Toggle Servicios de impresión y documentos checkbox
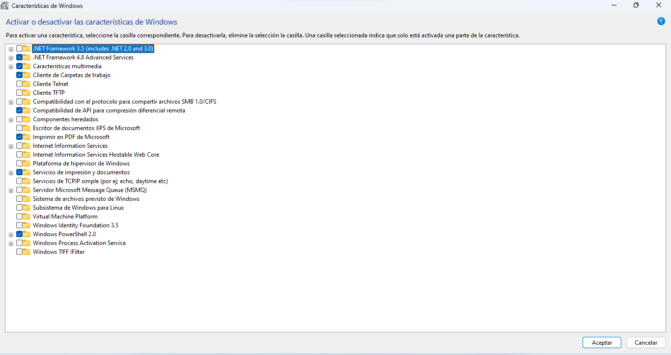The image size is (671, 355). pos(19,172)
